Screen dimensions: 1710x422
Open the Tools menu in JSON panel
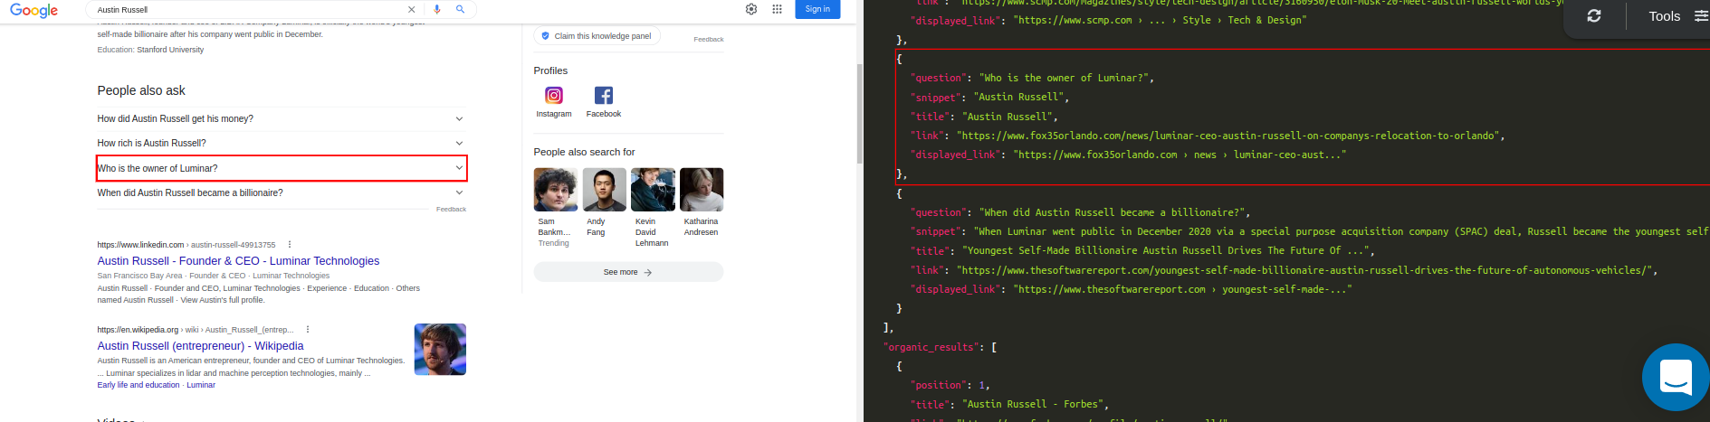(x=1664, y=16)
